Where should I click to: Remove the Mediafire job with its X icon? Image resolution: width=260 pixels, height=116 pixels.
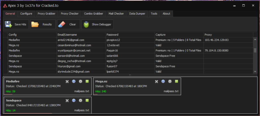point(67,82)
